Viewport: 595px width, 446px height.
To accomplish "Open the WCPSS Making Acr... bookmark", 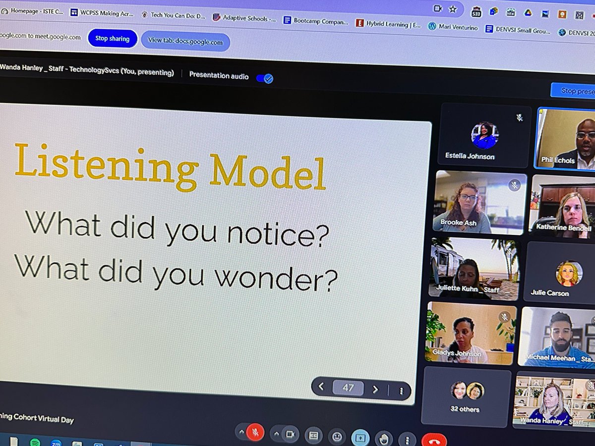I will coord(103,13).
